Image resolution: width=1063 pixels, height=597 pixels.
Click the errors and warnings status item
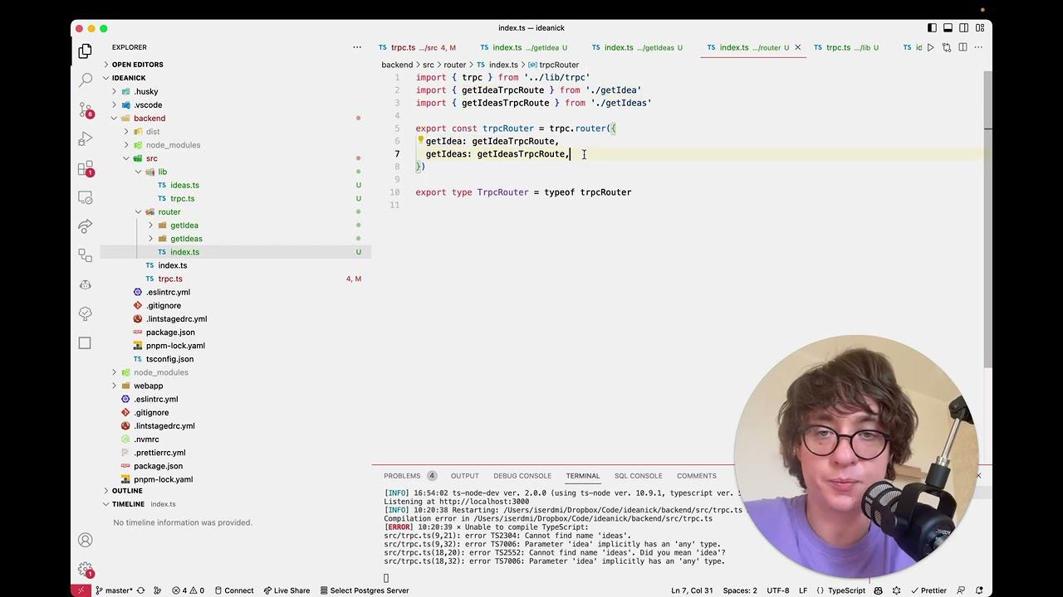pos(188,590)
